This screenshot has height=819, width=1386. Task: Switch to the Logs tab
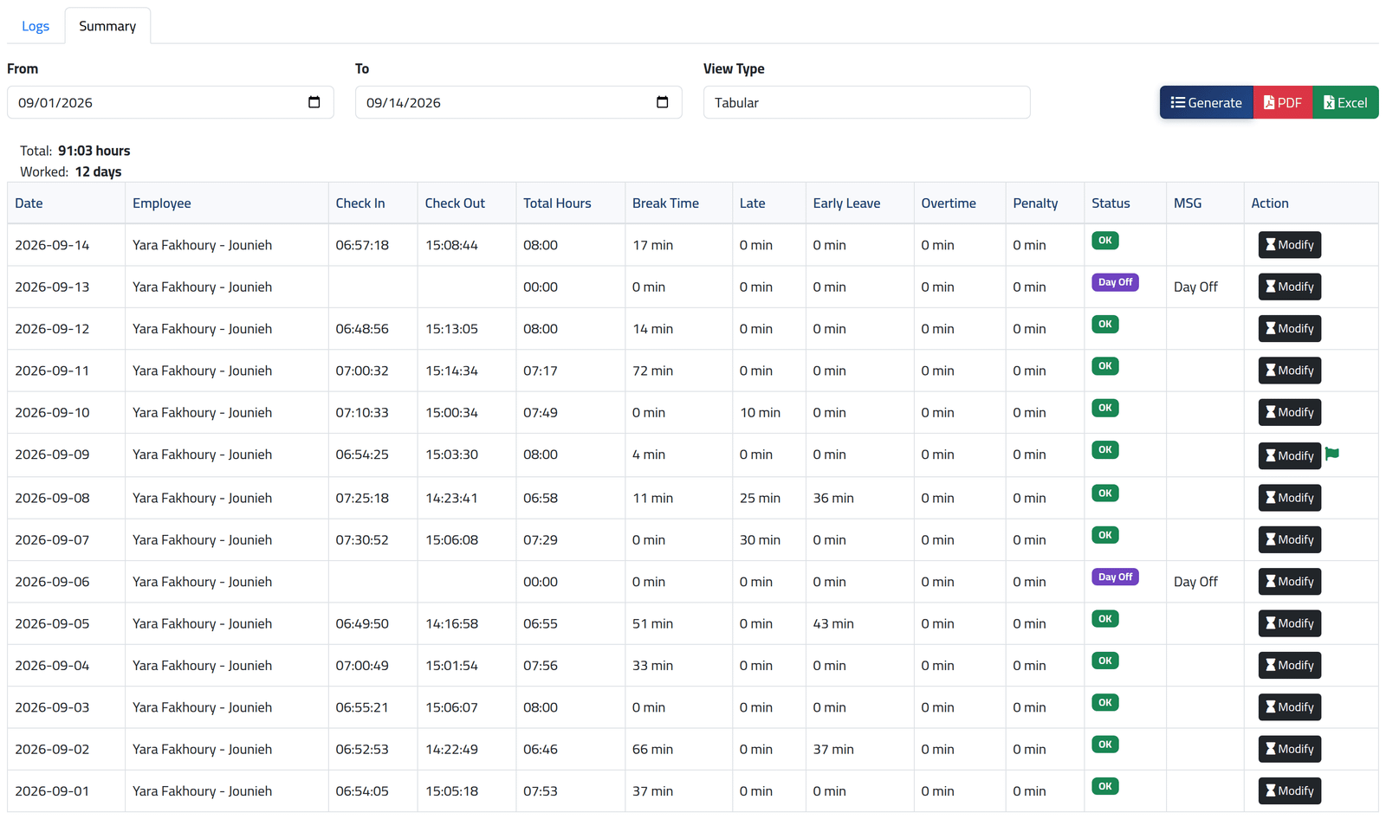click(36, 26)
